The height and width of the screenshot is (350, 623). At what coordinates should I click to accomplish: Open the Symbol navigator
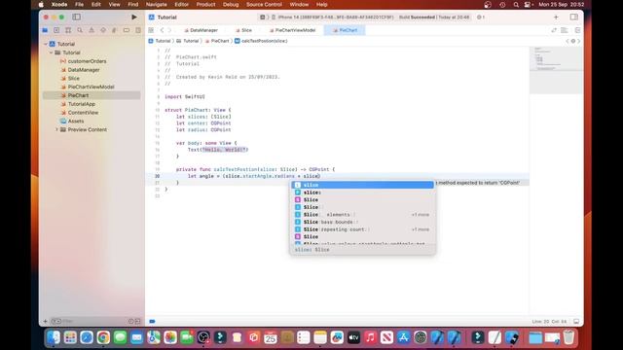pos(68,30)
